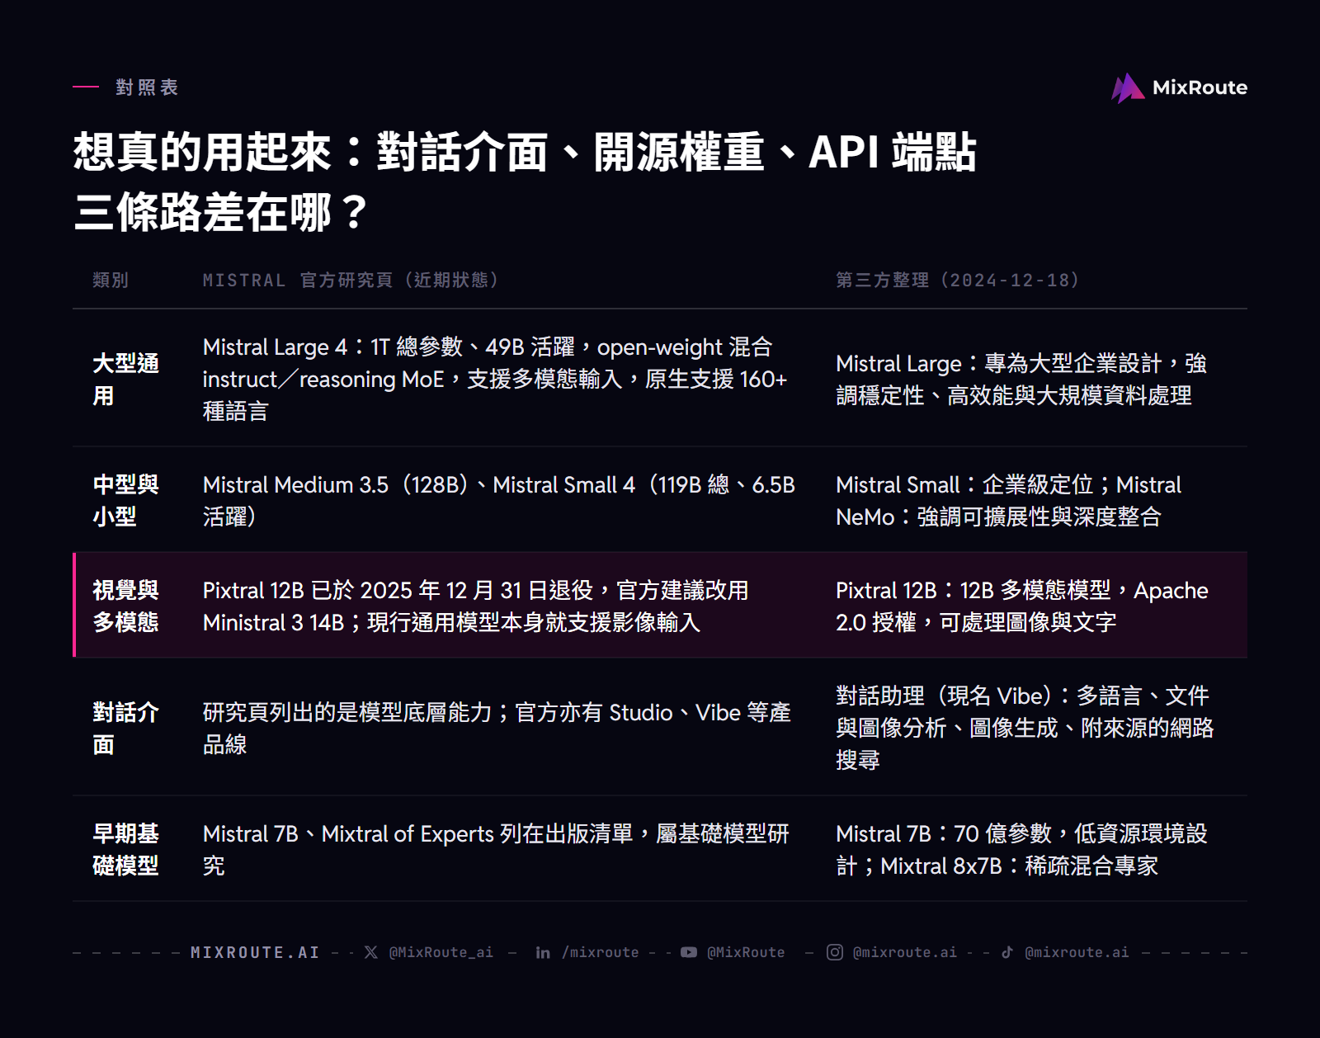Viewport: 1320px width, 1038px height.
Task: Click the 第三方整理 (2024-12-18) column header
Action: (958, 281)
